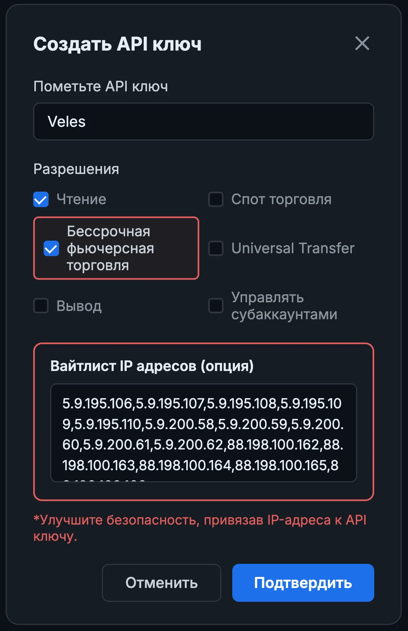Enable the Universal Transfer permission
This screenshot has height=631, width=408.
click(x=215, y=248)
